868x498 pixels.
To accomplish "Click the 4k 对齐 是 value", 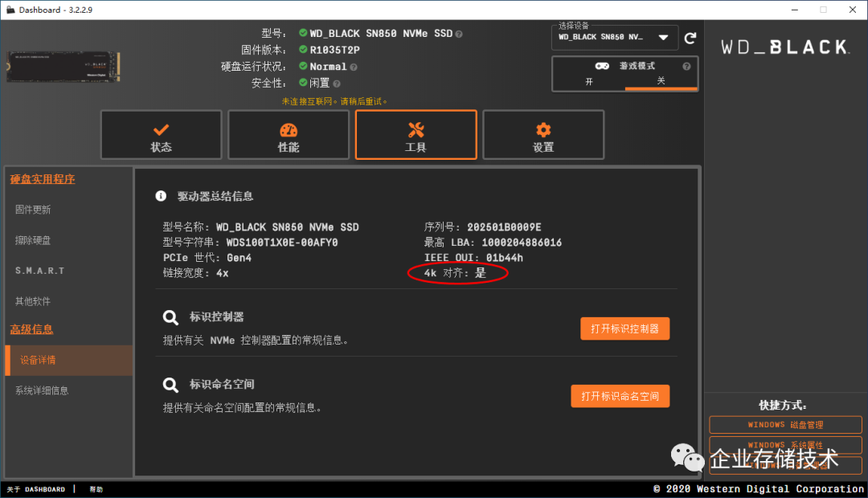I will (x=481, y=273).
